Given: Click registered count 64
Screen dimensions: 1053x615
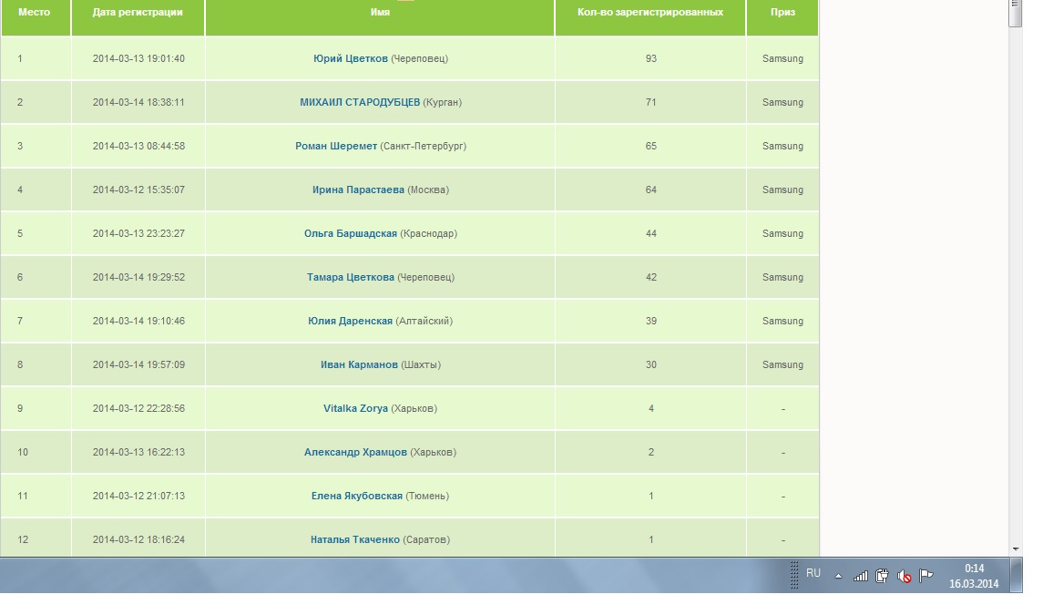Looking at the screenshot, I should (x=650, y=190).
